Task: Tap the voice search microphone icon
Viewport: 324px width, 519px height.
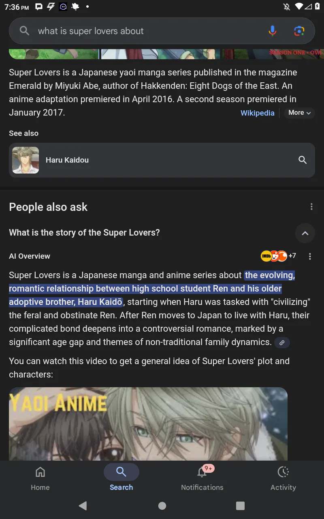Action: 273,31
